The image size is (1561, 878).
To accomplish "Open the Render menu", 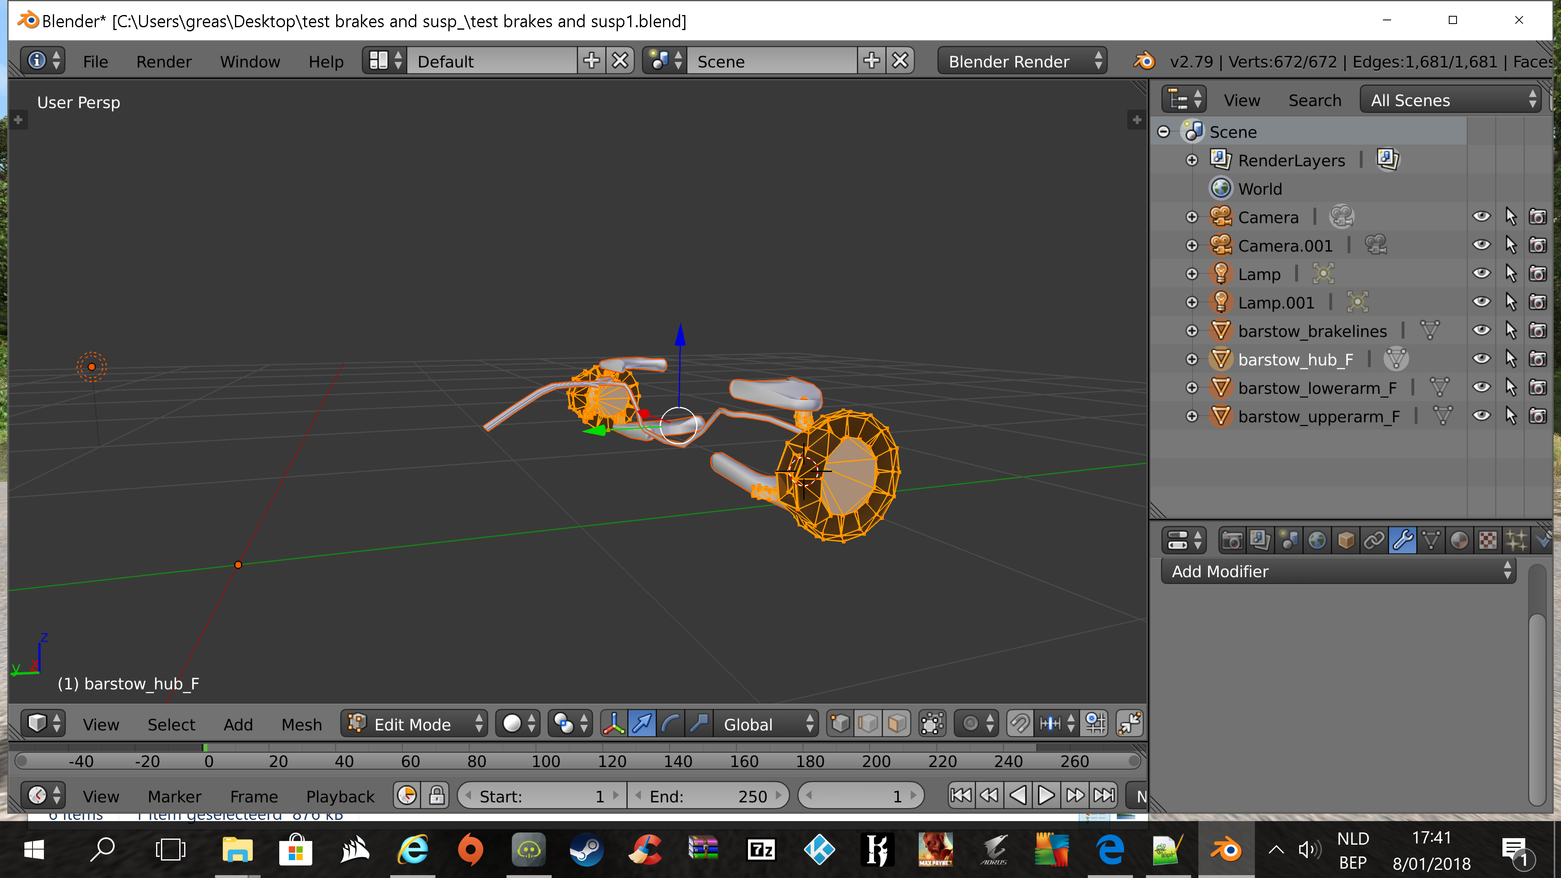I will [x=163, y=61].
